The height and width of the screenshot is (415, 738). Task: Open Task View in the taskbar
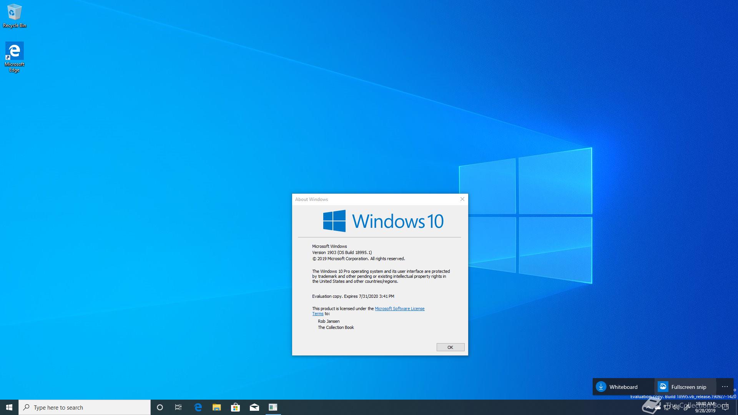pos(178,407)
